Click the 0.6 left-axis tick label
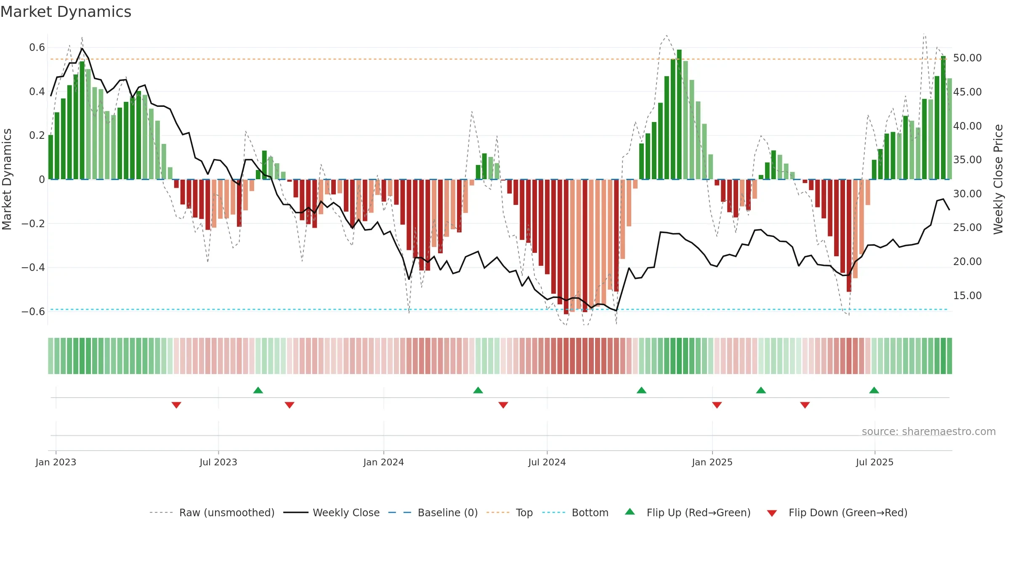The width and height of the screenshot is (1010, 568). click(x=37, y=48)
